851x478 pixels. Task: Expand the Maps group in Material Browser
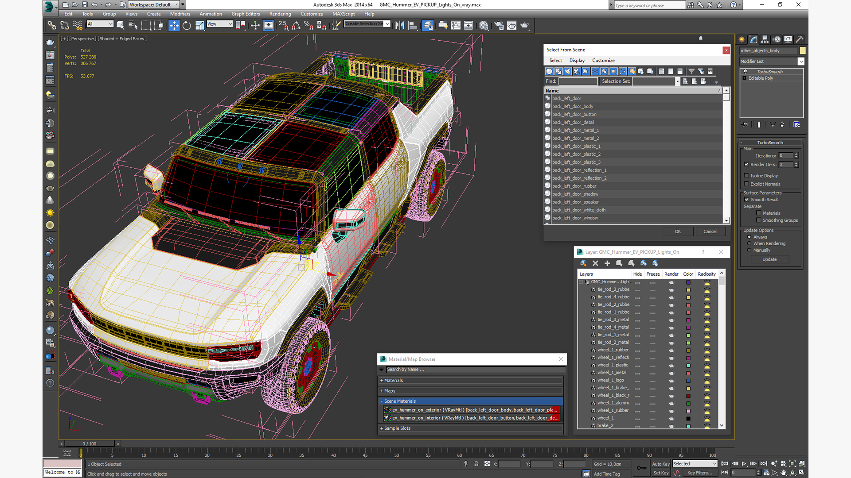pyautogui.click(x=471, y=391)
